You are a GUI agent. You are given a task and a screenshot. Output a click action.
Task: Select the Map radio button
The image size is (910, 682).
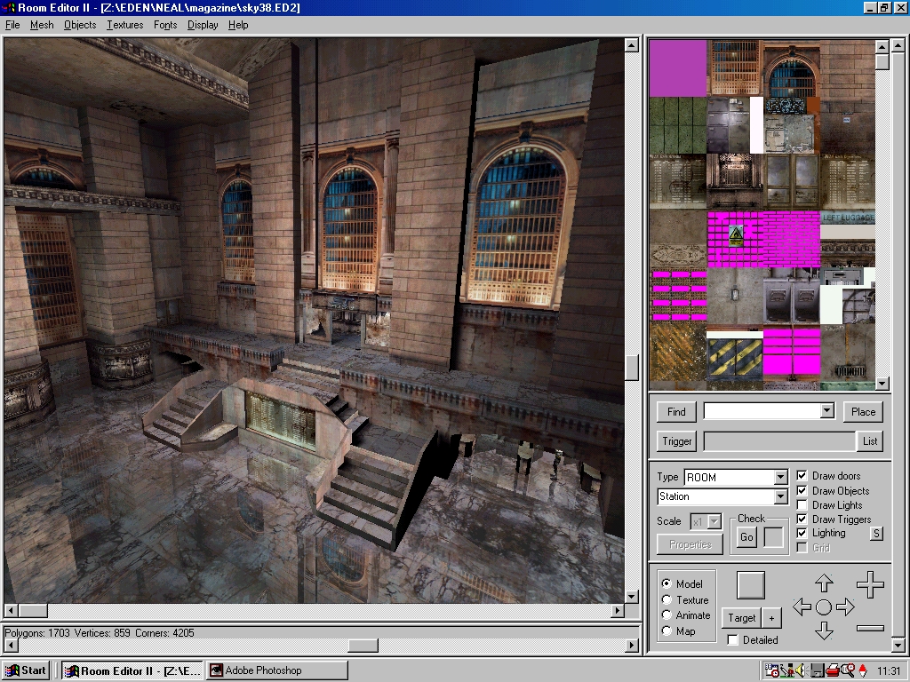tap(667, 631)
